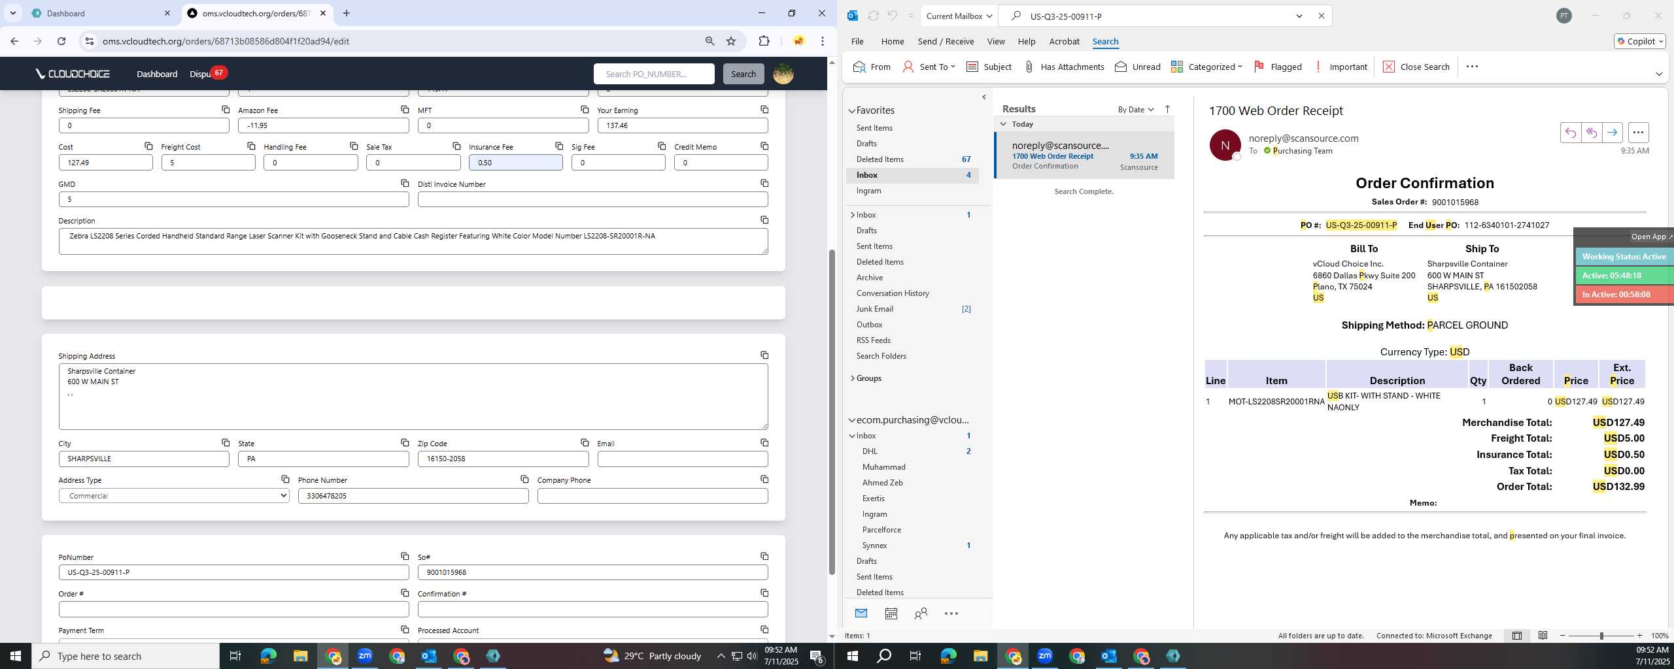Click the Insurance Fee input field
This screenshot has width=1674, height=669.
click(515, 163)
